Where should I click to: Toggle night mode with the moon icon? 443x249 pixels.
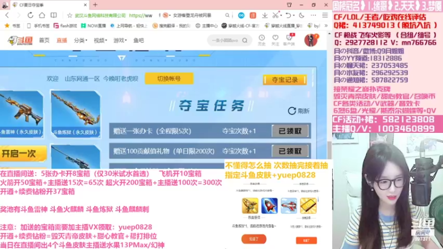coord(301,15)
